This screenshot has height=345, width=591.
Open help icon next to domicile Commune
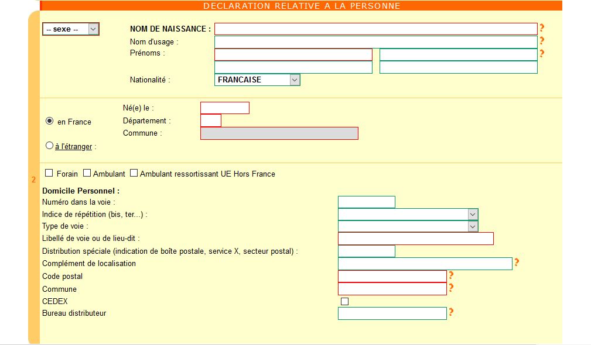point(451,288)
